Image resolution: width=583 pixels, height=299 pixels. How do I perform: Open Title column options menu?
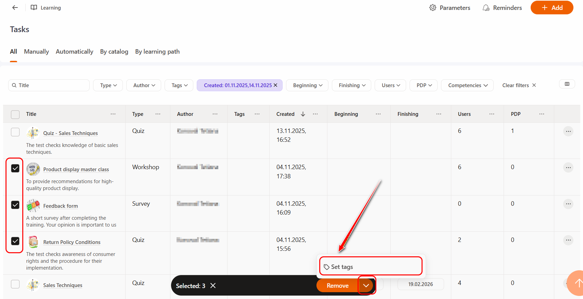click(113, 114)
